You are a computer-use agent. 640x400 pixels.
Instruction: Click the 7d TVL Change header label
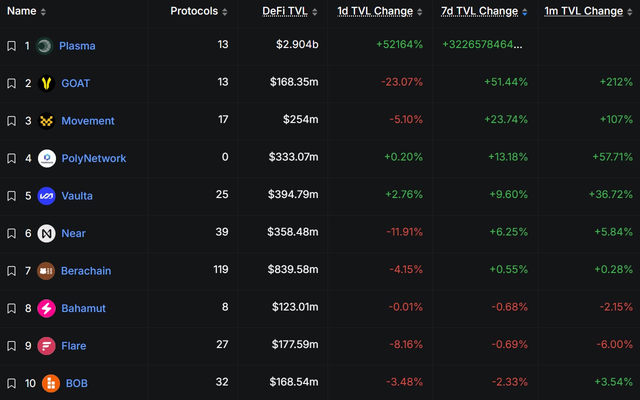tap(479, 11)
